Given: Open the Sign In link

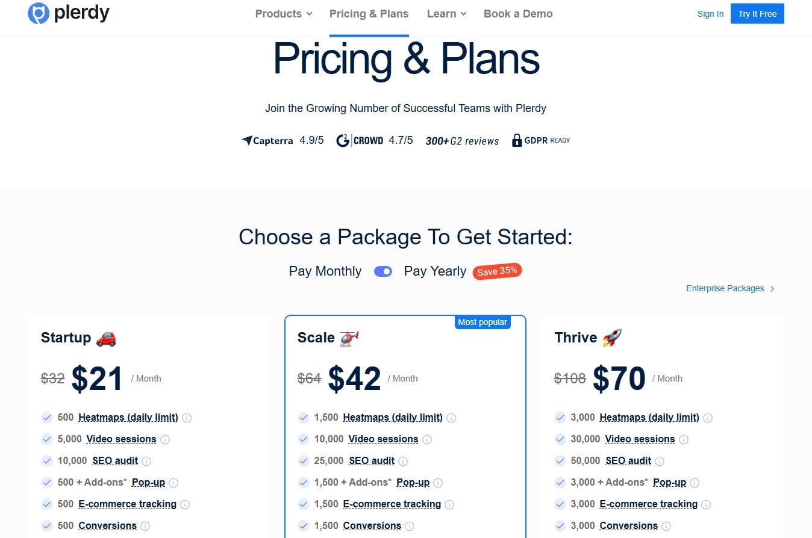Looking at the screenshot, I should (710, 13).
